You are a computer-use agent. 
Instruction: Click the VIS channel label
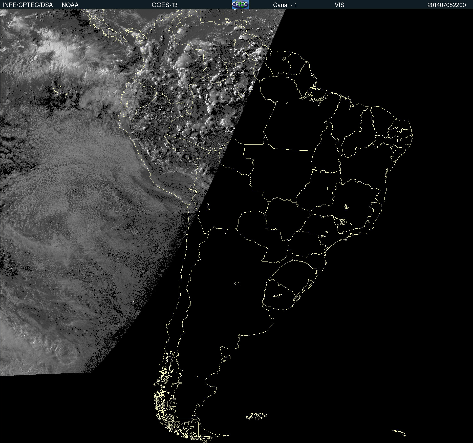[339, 5]
